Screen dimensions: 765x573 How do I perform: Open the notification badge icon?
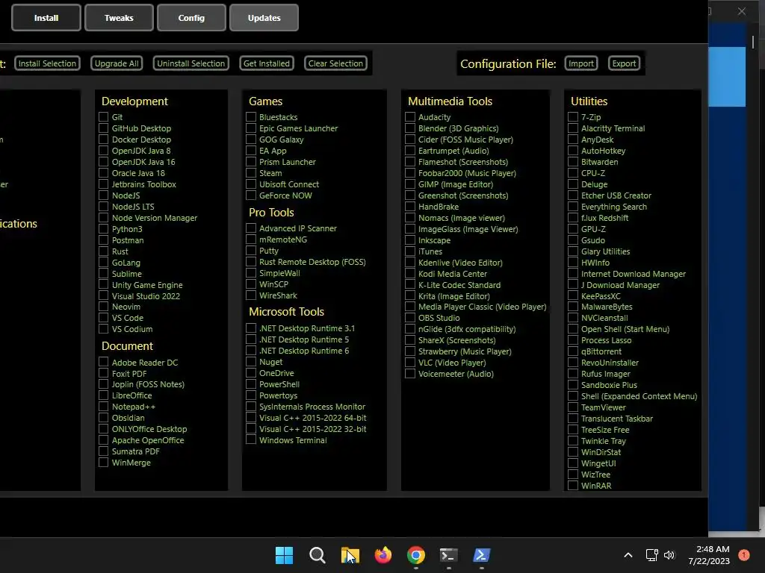[744, 554]
